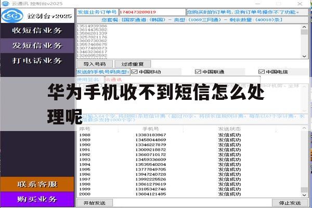Click 过滤重复 button

pos(133,64)
